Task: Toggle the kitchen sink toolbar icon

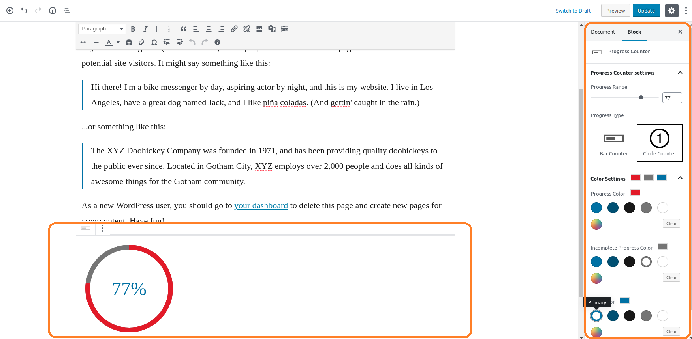Action: (285, 29)
